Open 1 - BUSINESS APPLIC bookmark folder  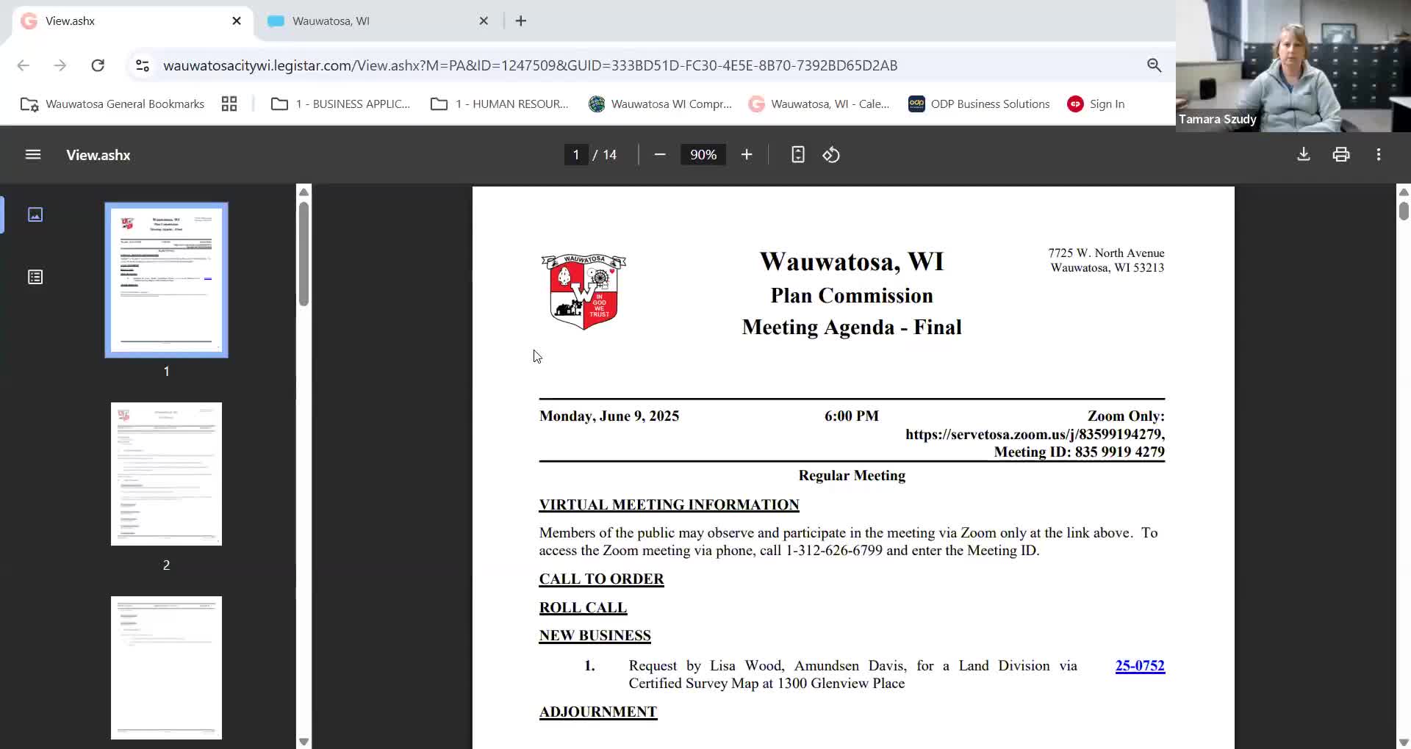(x=340, y=104)
